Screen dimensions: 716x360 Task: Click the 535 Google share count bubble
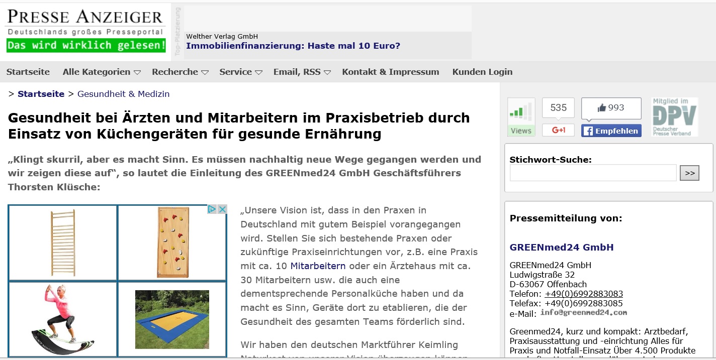(558, 107)
